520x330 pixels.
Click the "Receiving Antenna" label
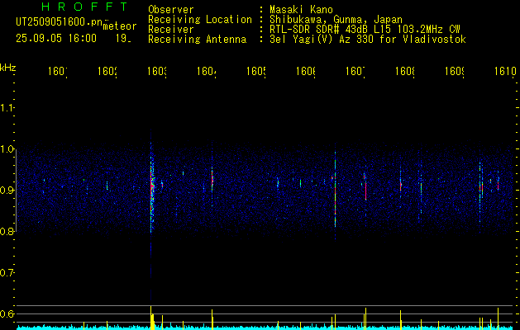click(198, 40)
